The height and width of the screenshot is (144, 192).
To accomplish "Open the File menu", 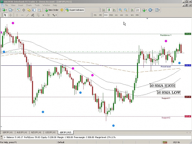I will point(6,5).
